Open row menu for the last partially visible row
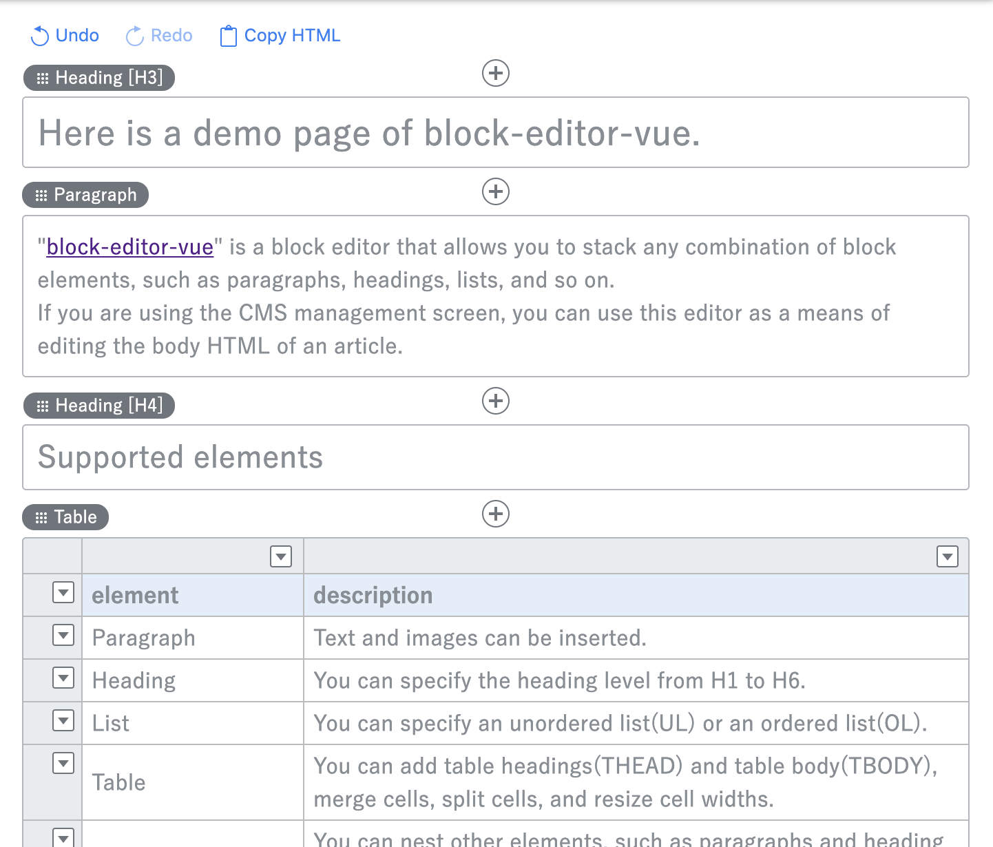Viewport: 993px width, 847px height. coord(63,837)
